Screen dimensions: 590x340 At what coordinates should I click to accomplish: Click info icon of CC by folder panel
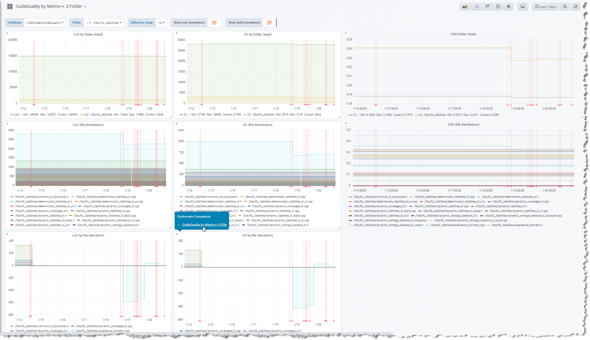coord(177,33)
